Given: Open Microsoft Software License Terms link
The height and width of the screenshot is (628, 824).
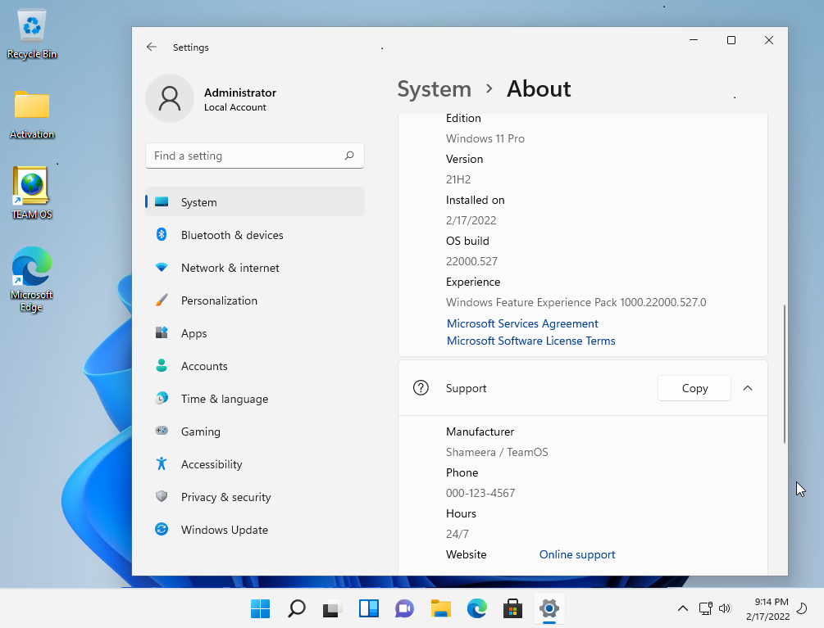Looking at the screenshot, I should [x=530, y=341].
